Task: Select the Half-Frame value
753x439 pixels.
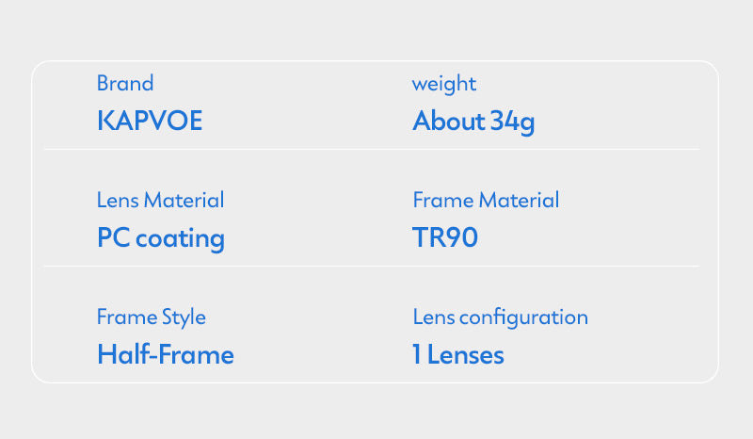Action: tap(166, 355)
